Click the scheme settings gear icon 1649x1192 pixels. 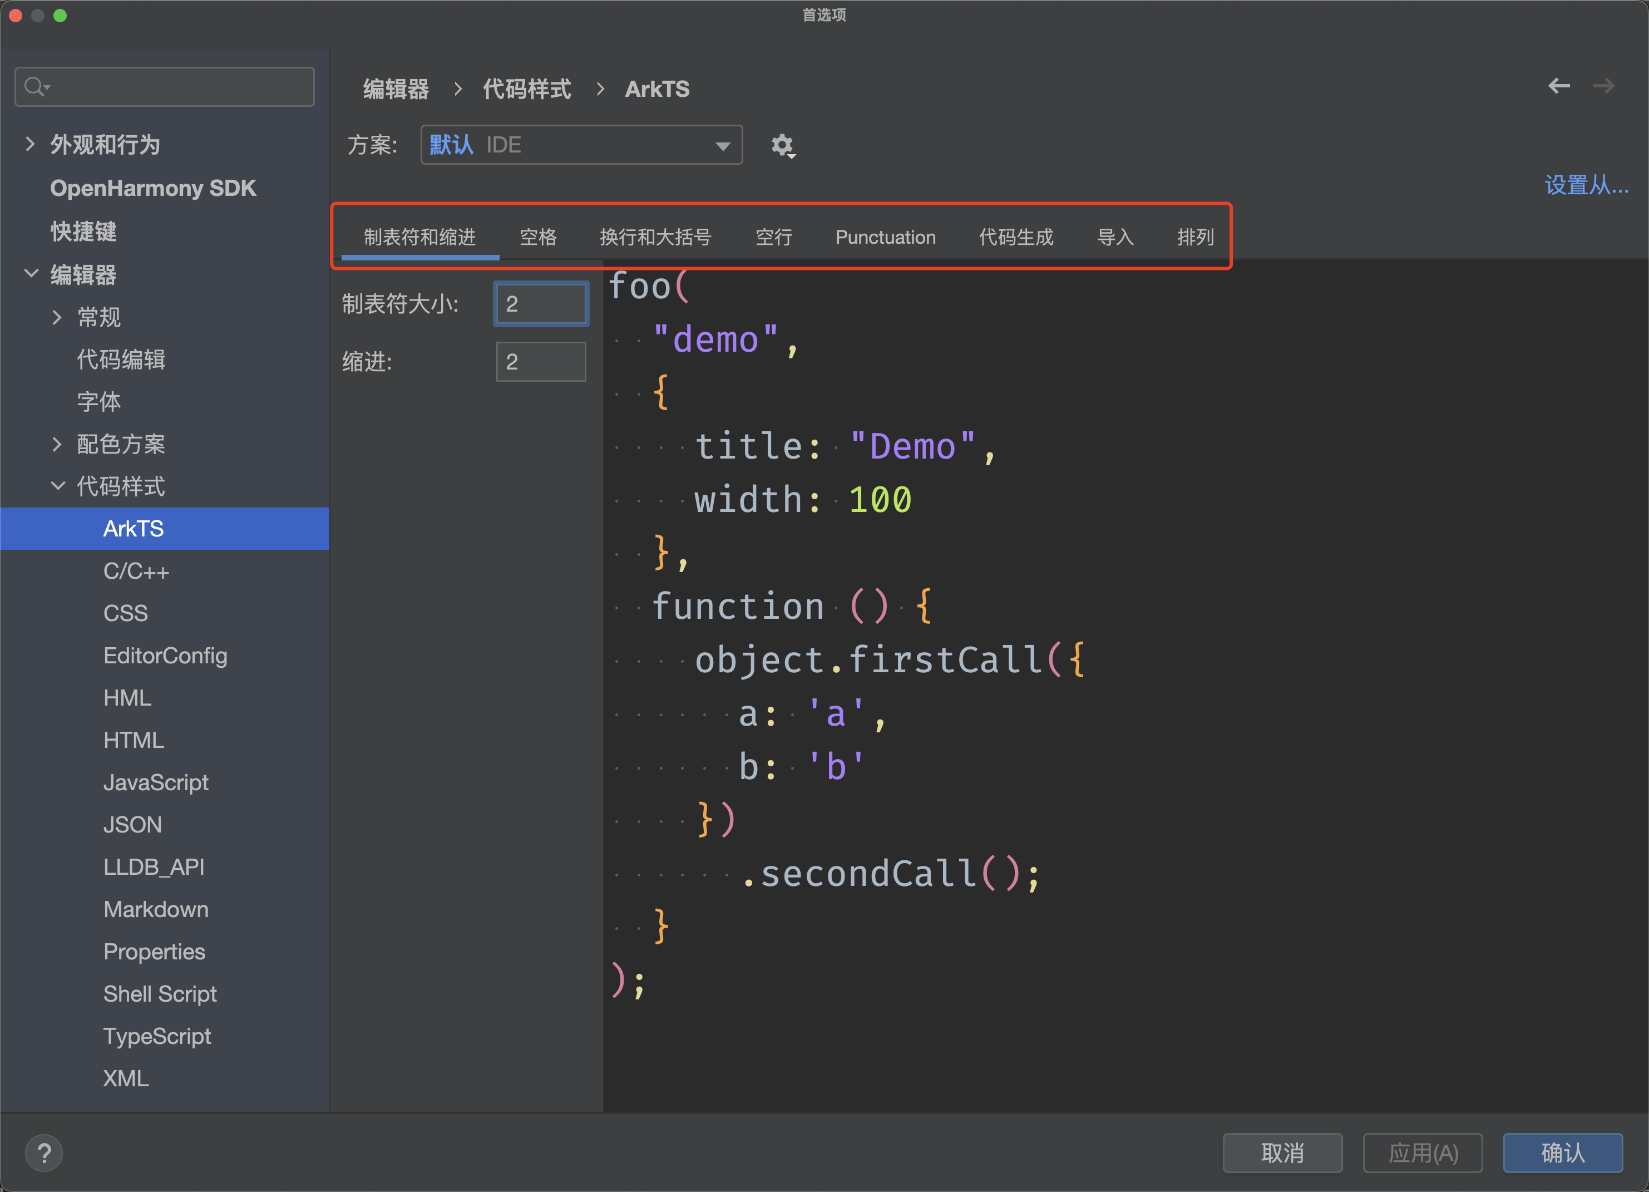pos(782,145)
